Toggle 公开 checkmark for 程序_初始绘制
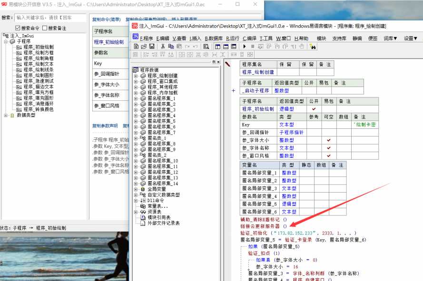Viewport: 423px width, 281px height. point(314,109)
